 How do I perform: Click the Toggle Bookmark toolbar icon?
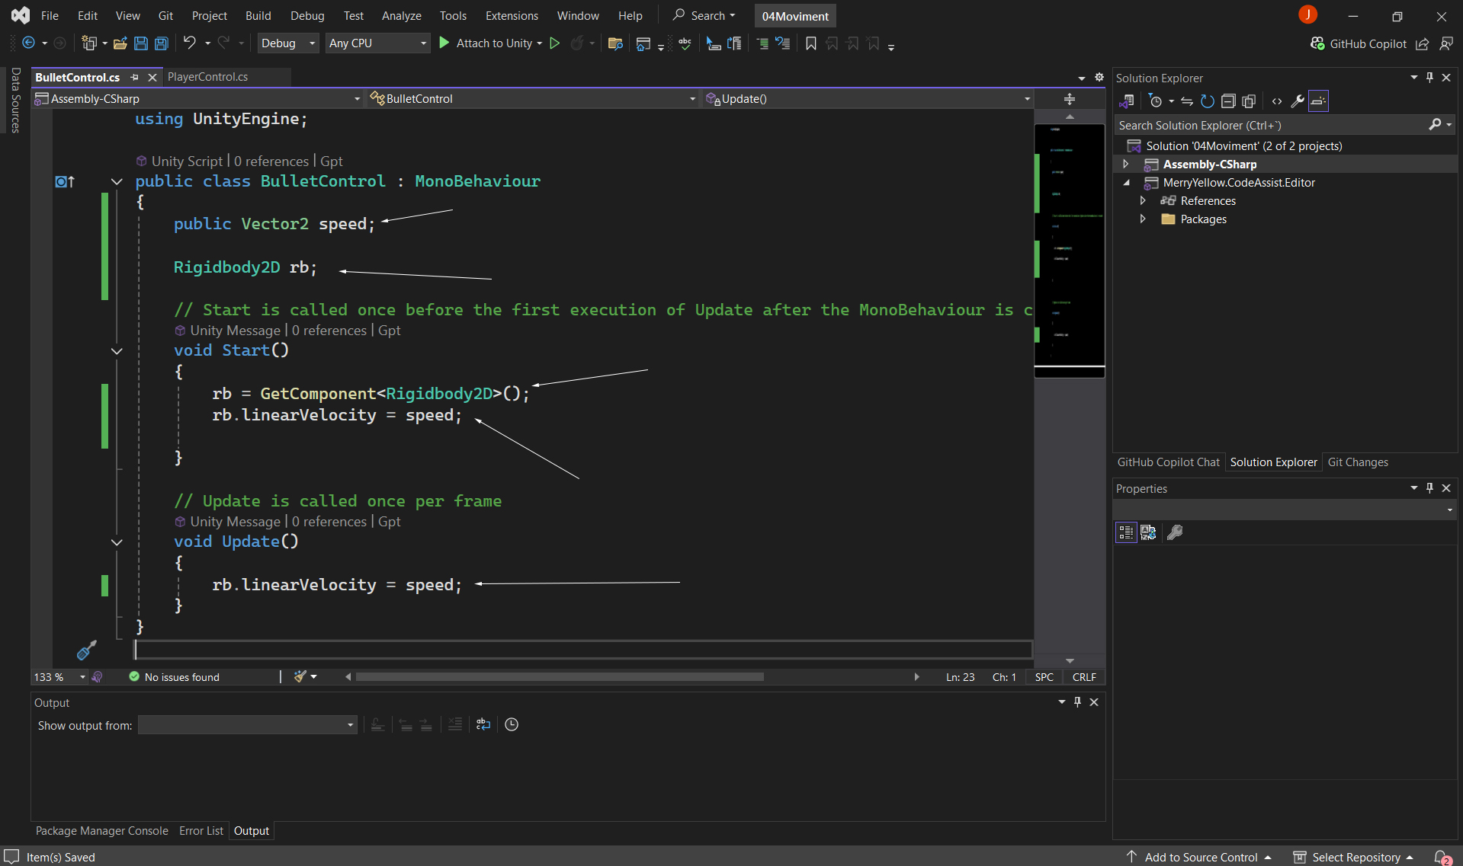coord(810,43)
